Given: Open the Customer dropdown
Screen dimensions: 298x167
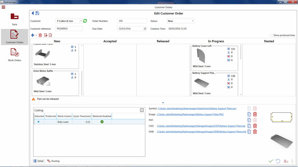Looking at the screenshot, I should (x=81, y=21).
